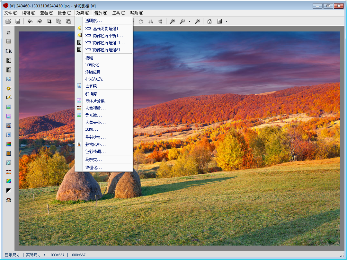Open the 文件 (File) menu
Screen dimensions: 347x260
pyautogui.click(x=11, y=13)
